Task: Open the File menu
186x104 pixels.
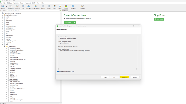Action: point(1,3)
